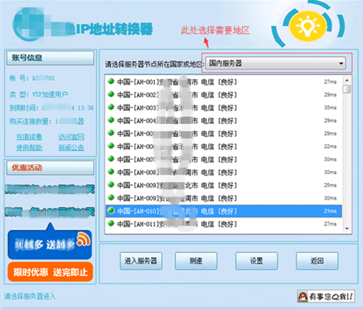The image size is (363, 309).
Task: Select the 中国-[AH-008] server row
Action: pos(224,172)
